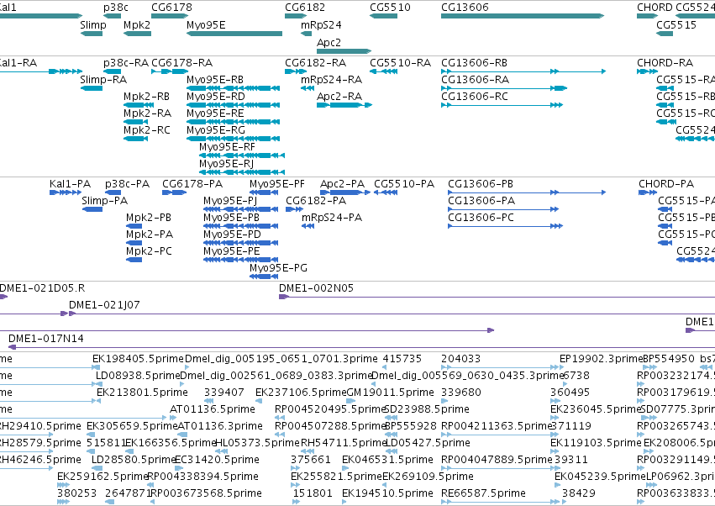Viewport: 715px width, 506px height.
Task: Select the Myo95E gene bar
Action: coord(234,34)
